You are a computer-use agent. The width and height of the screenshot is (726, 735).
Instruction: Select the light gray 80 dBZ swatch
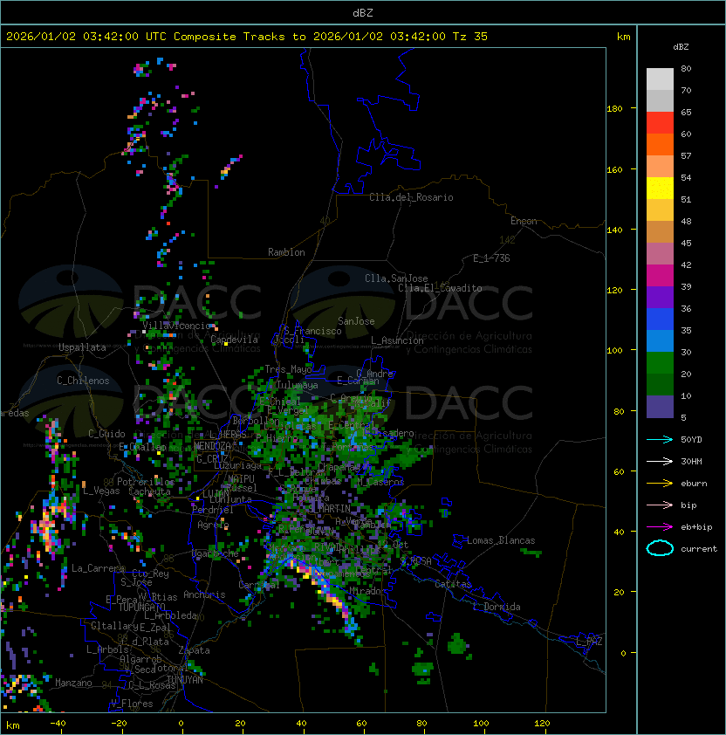click(x=660, y=79)
